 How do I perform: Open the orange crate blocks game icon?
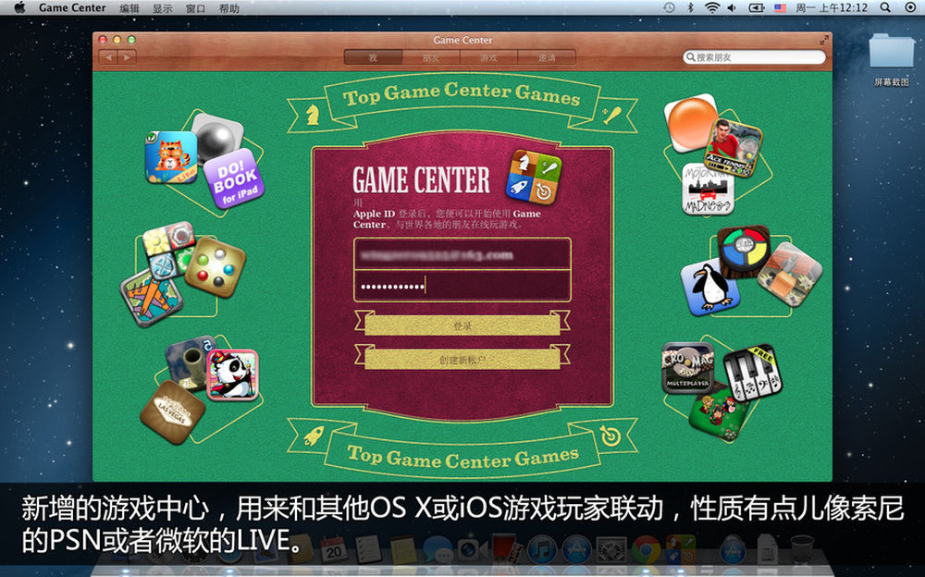789,274
